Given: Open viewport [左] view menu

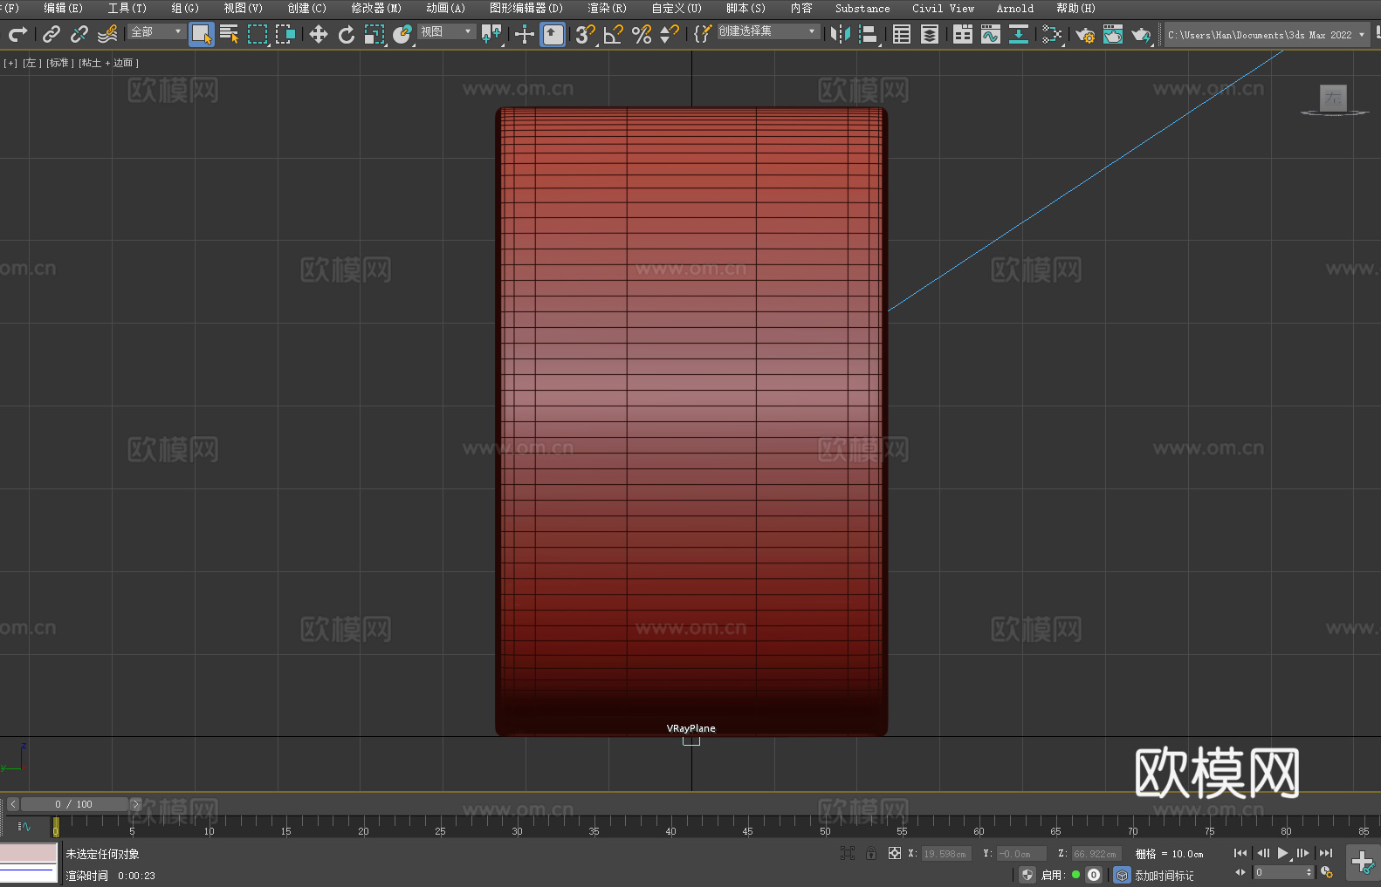Looking at the screenshot, I should [32, 63].
